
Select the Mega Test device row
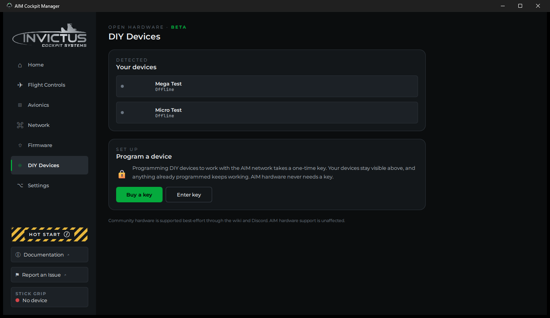click(267, 86)
